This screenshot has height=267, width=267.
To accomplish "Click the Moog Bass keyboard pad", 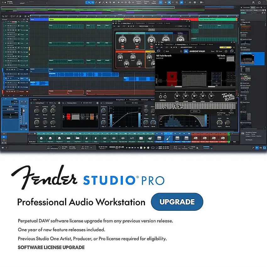I will [159, 138].
